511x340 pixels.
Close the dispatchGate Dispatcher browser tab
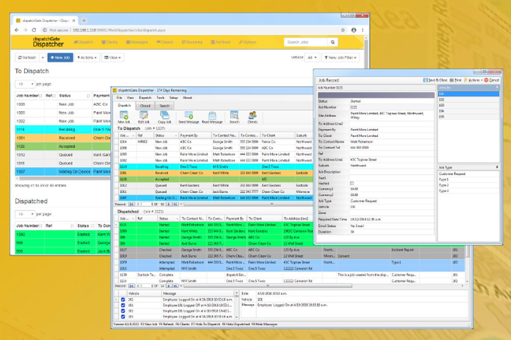pyautogui.click(x=74, y=20)
